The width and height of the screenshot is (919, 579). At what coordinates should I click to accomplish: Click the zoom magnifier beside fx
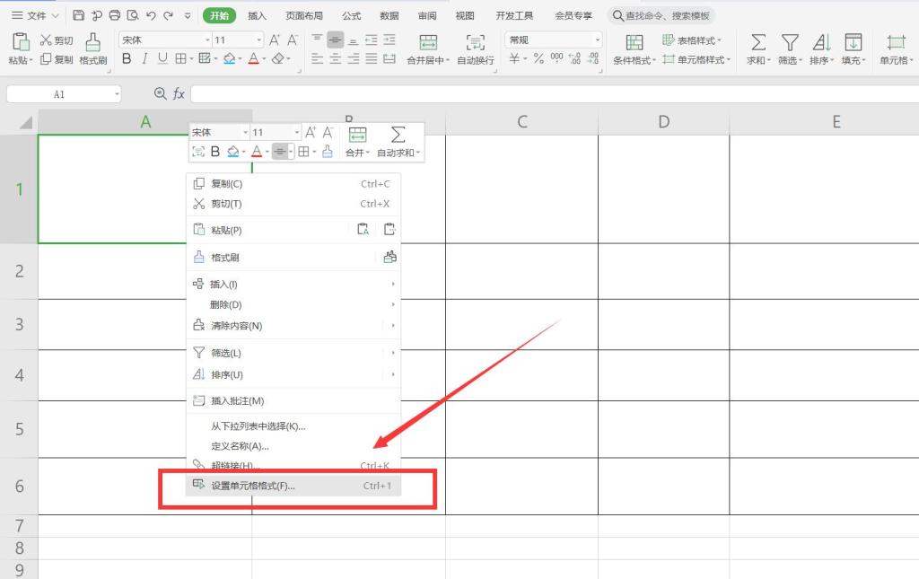(160, 93)
